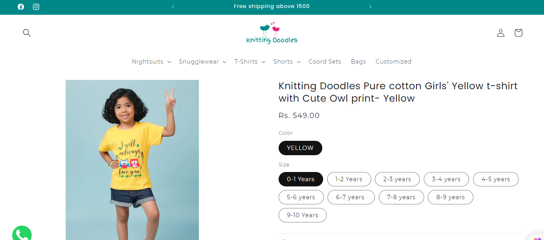Screen dimensions: 544x240
Task: Open the Bags menu item
Action: tap(358, 62)
